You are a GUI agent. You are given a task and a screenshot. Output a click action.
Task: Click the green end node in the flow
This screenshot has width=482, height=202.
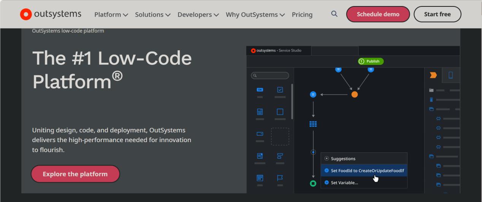coord(313,183)
